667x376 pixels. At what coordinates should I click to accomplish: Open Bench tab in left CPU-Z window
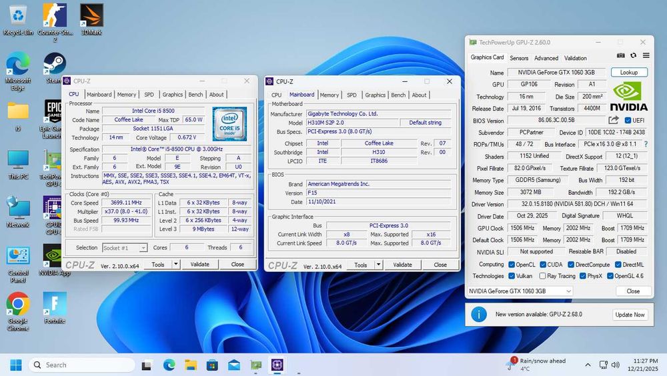pyautogui.click(x=195, y=95)
